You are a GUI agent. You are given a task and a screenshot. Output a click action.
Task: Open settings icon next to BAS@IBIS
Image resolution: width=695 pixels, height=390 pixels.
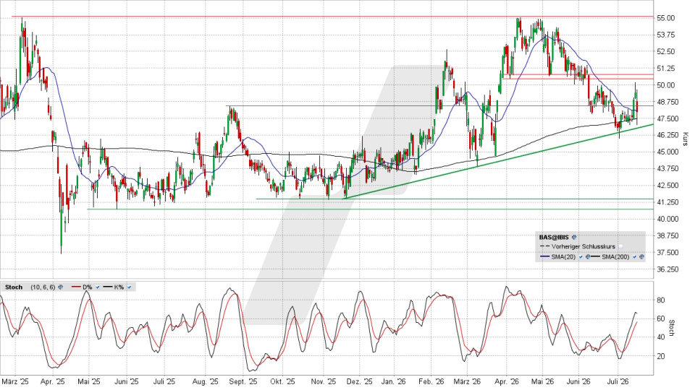(x=574, y=238)
